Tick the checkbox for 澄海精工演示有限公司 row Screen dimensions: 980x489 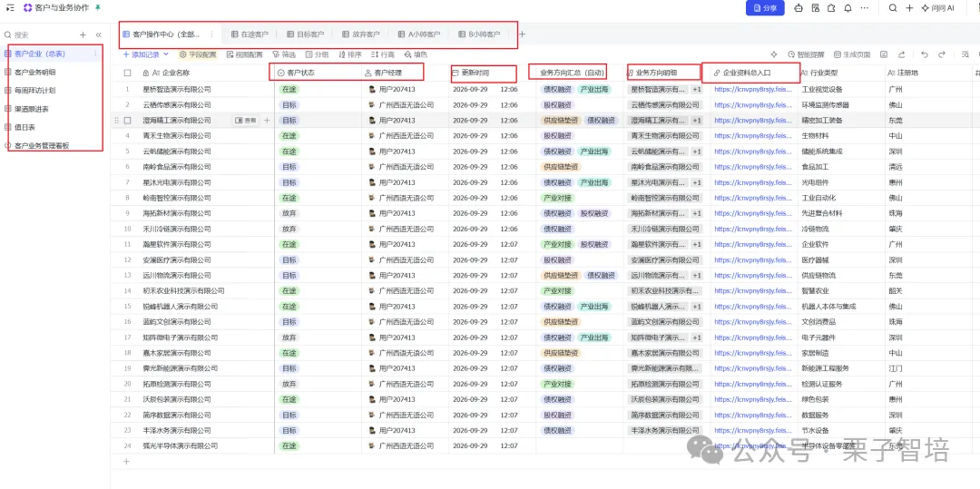(128, 120)
